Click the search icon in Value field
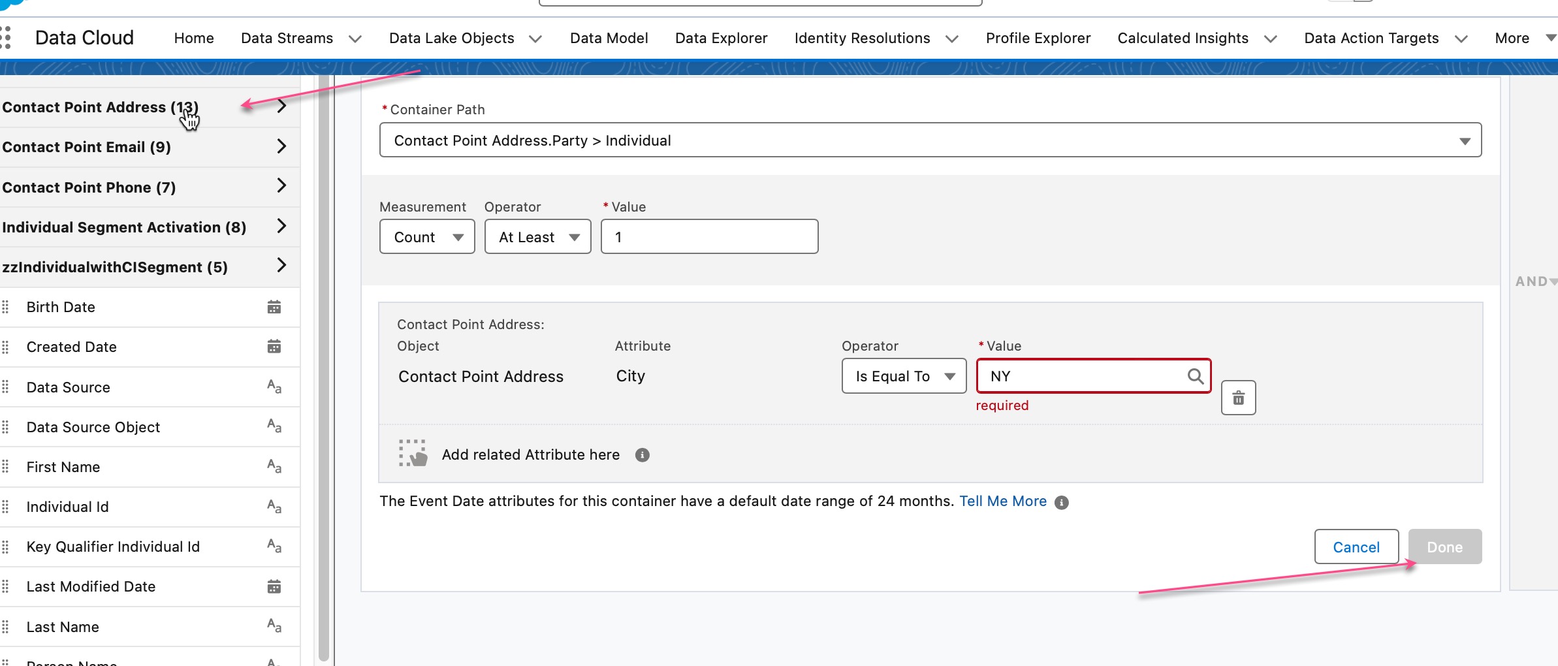This screenshot has height=666, width=1558. pyautogui.click(x=1195, y=376)
